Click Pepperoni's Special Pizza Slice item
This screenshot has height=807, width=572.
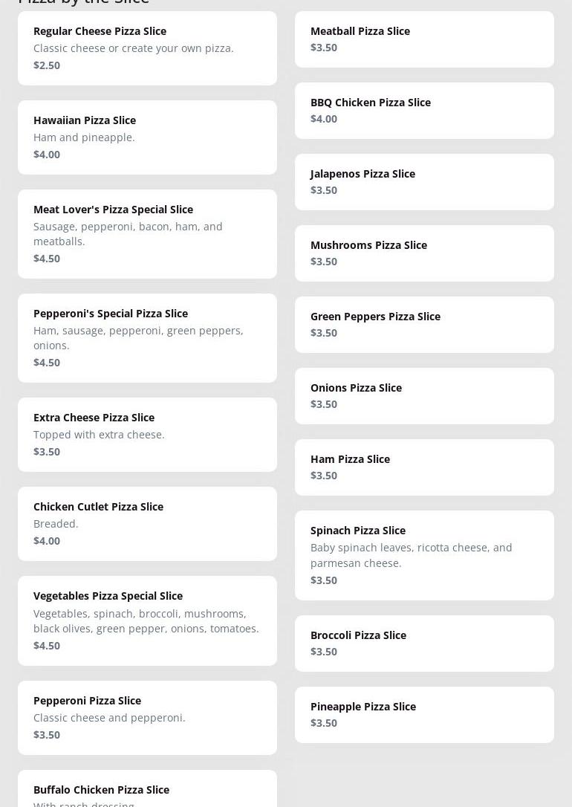click(x=147, y=338)
